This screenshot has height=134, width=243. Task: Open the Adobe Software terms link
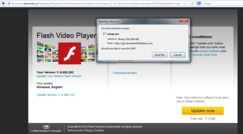coord(210,51)
